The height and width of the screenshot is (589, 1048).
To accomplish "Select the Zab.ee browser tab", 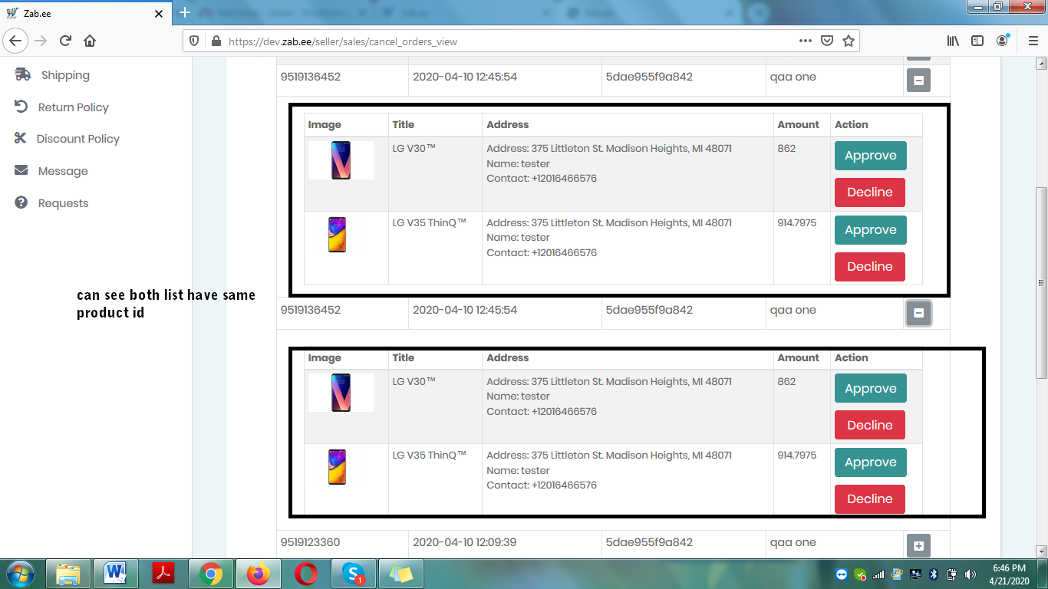I will [84, 13].
